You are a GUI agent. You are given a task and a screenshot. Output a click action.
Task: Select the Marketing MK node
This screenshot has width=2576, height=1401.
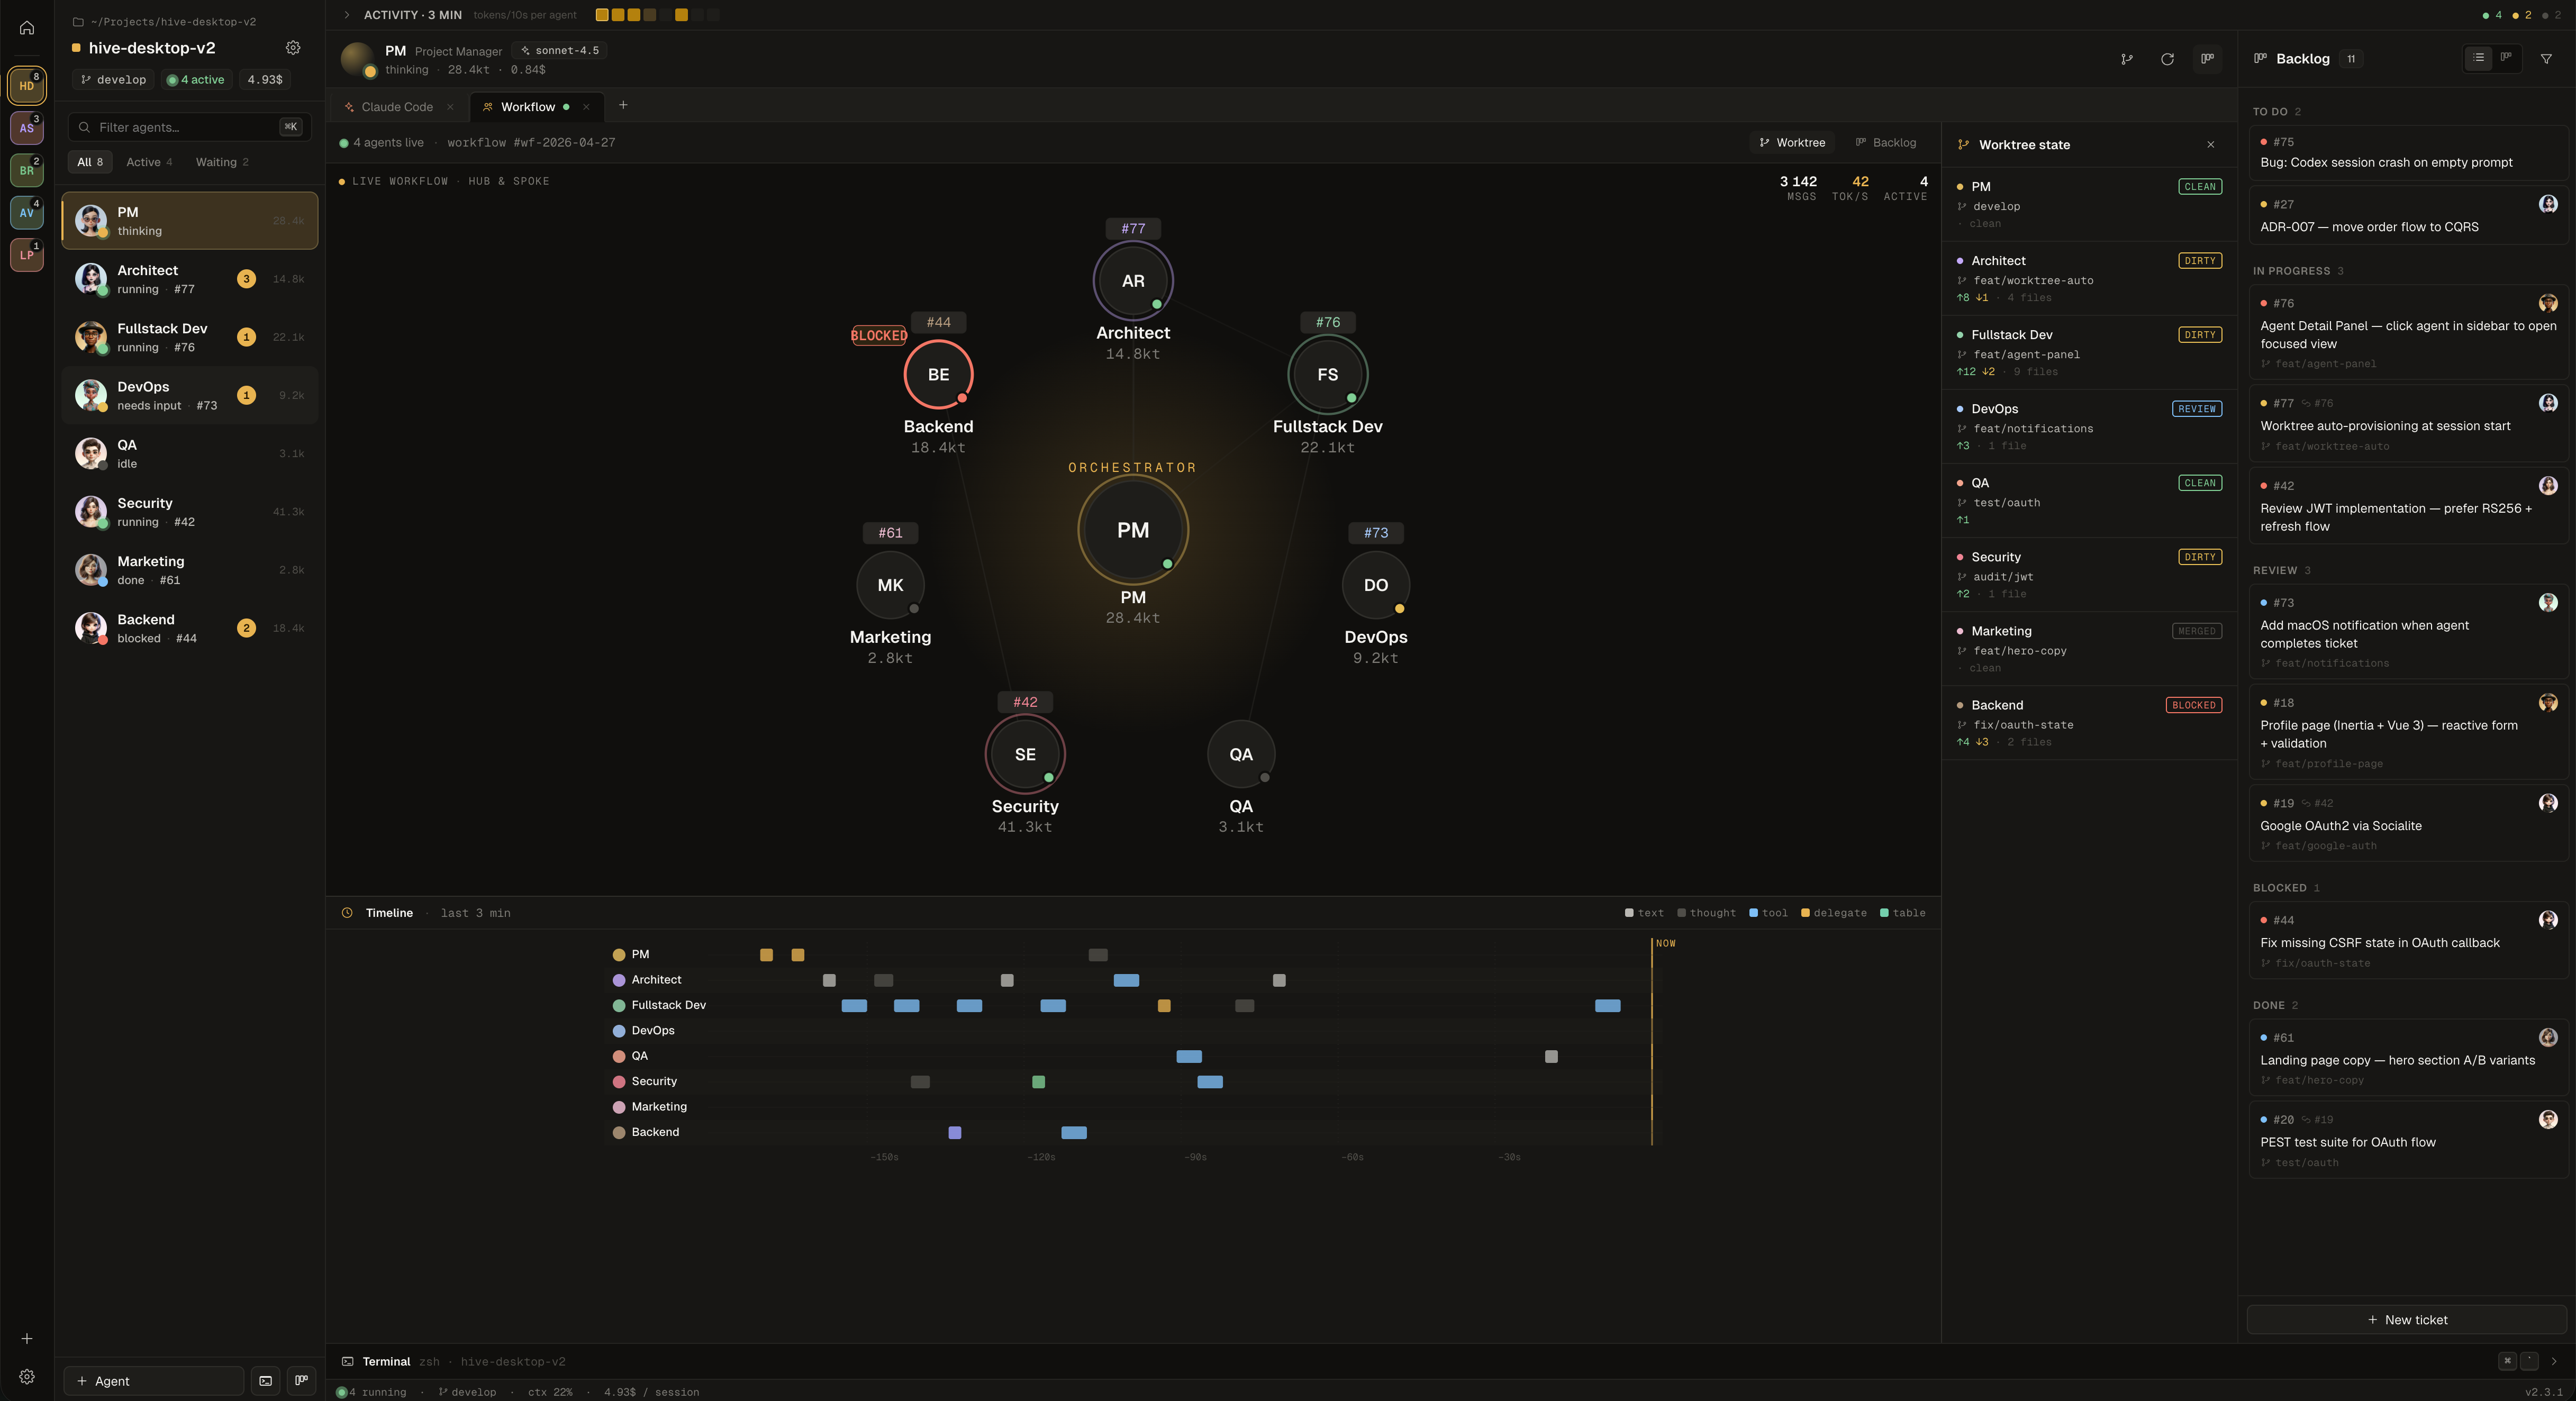coord(890,585)
